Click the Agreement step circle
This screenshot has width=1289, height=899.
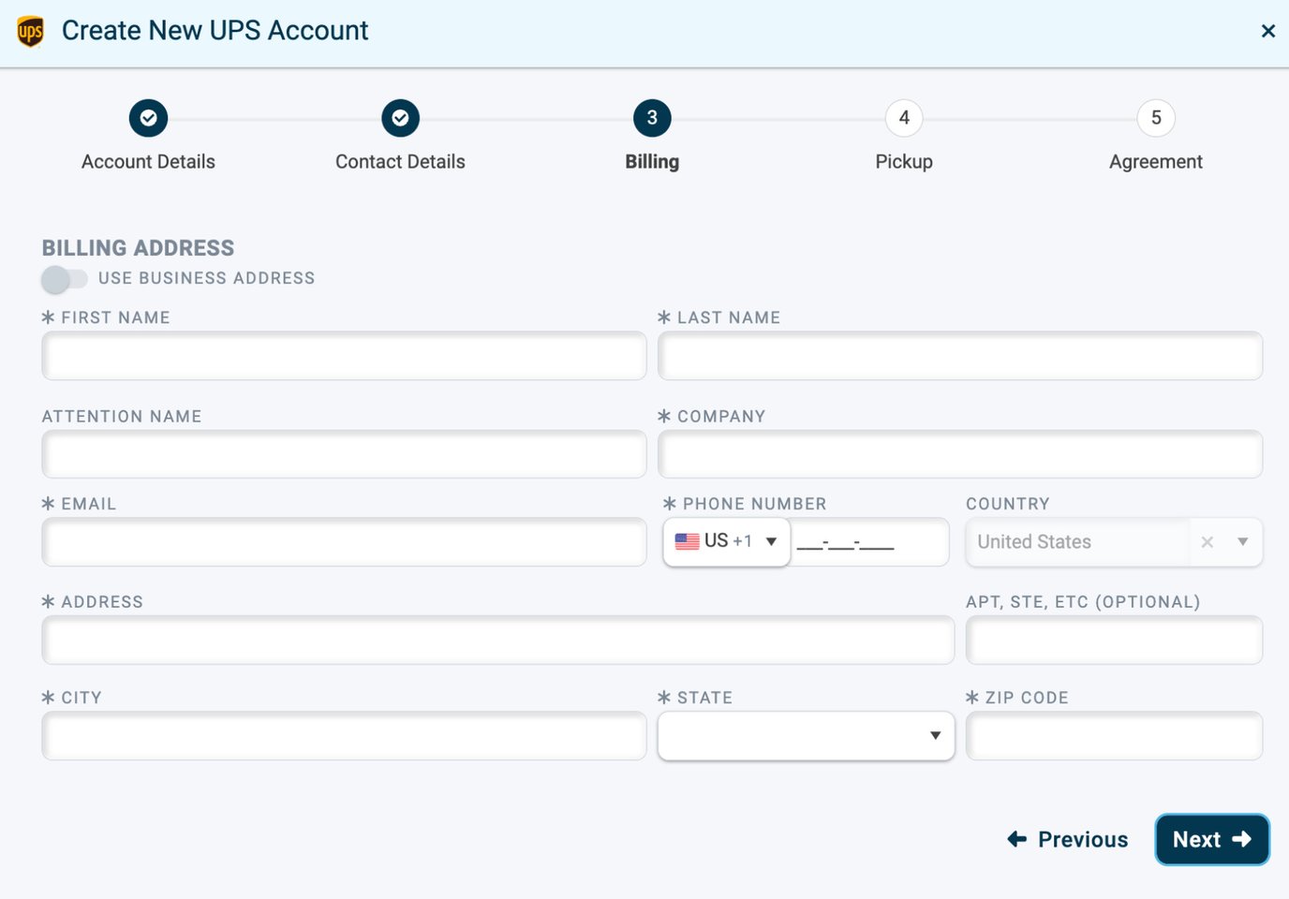pyautogui.click(x=1155, y=118)
